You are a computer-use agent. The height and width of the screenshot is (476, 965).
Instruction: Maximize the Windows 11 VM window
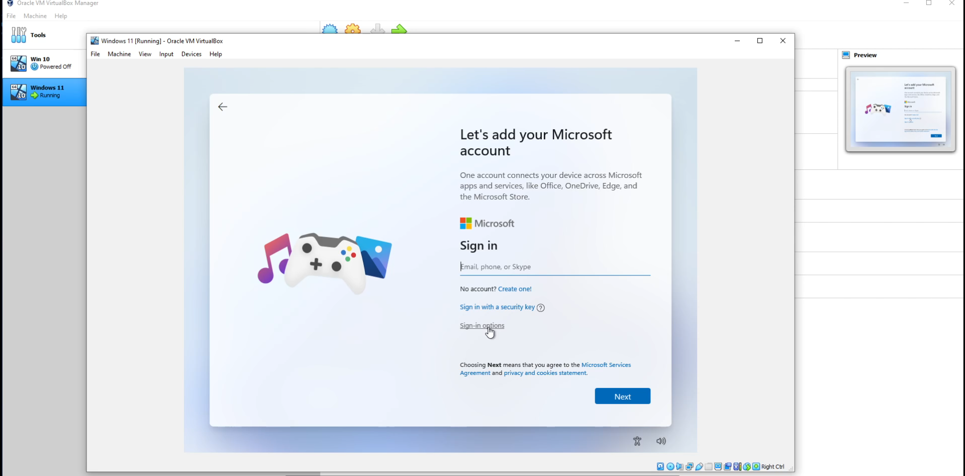click(760, 41)
